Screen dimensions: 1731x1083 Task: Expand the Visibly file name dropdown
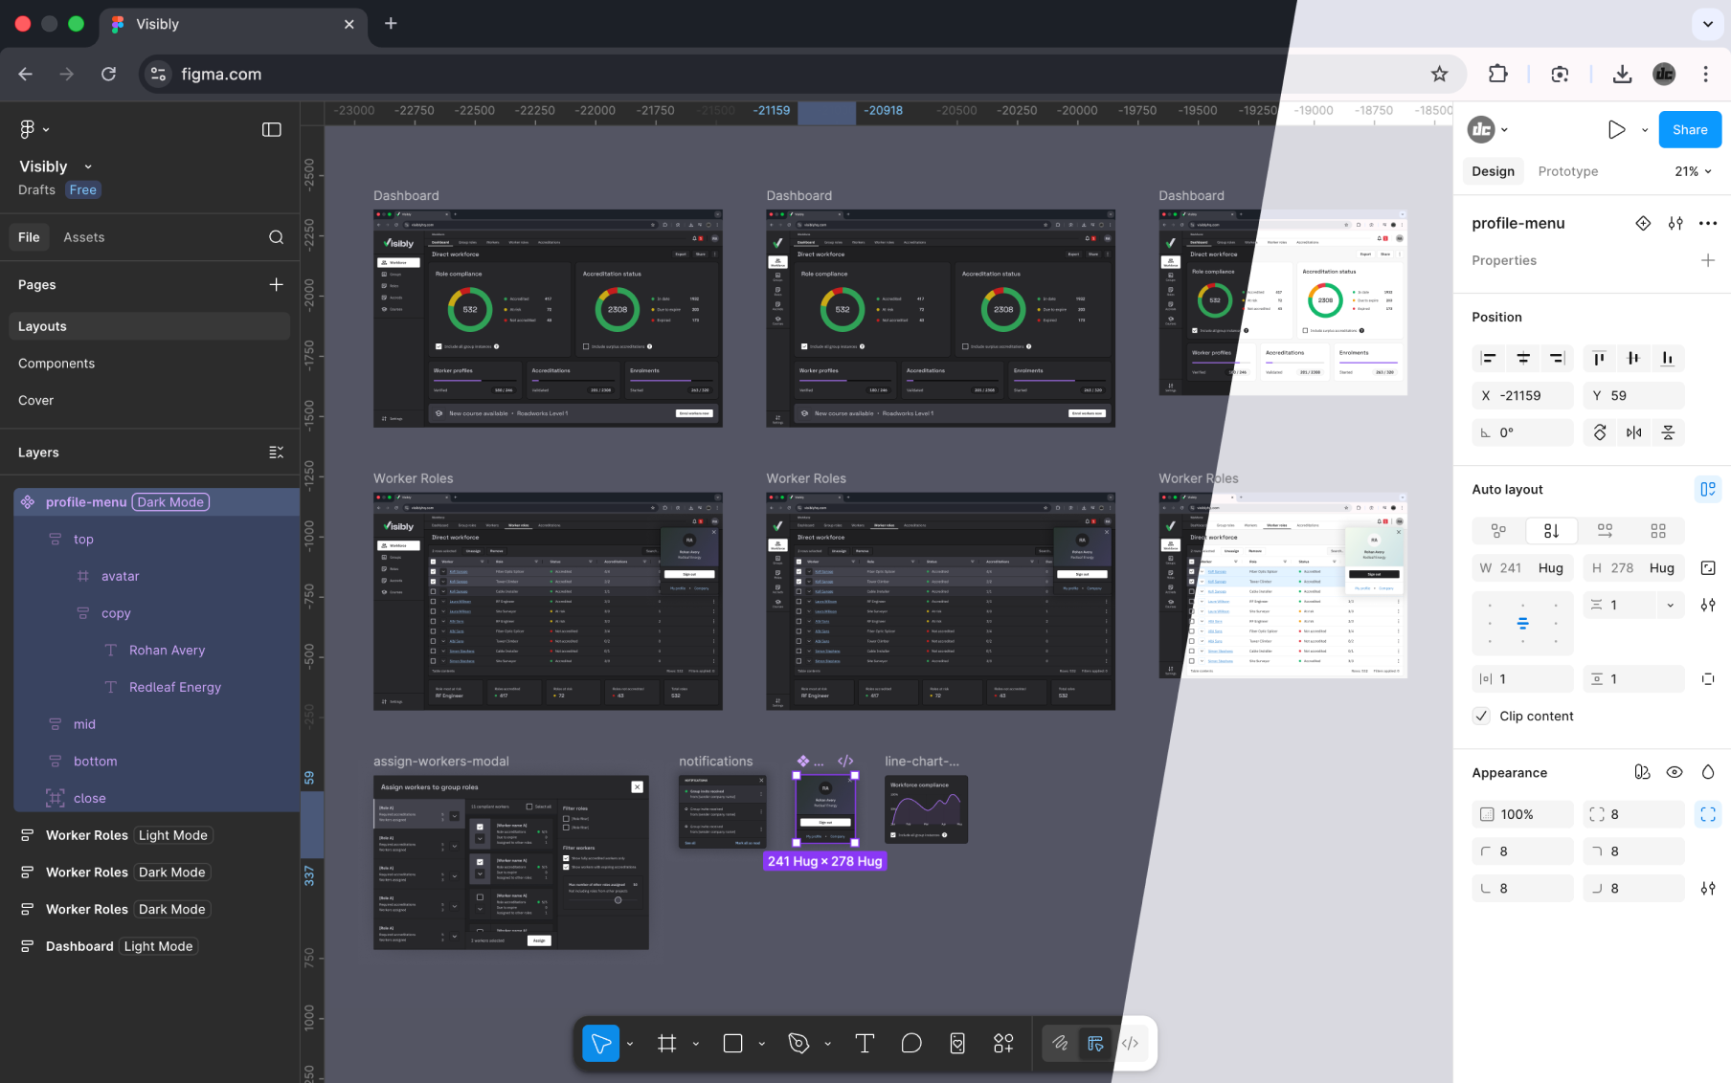coord(88,166)
